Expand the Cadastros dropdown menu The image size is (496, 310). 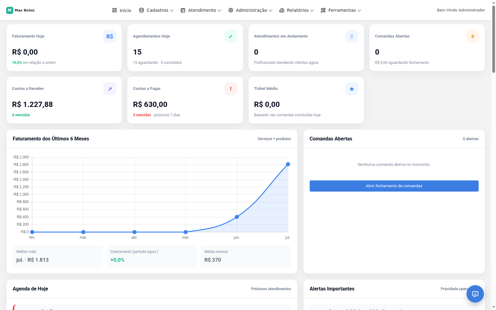156,10
